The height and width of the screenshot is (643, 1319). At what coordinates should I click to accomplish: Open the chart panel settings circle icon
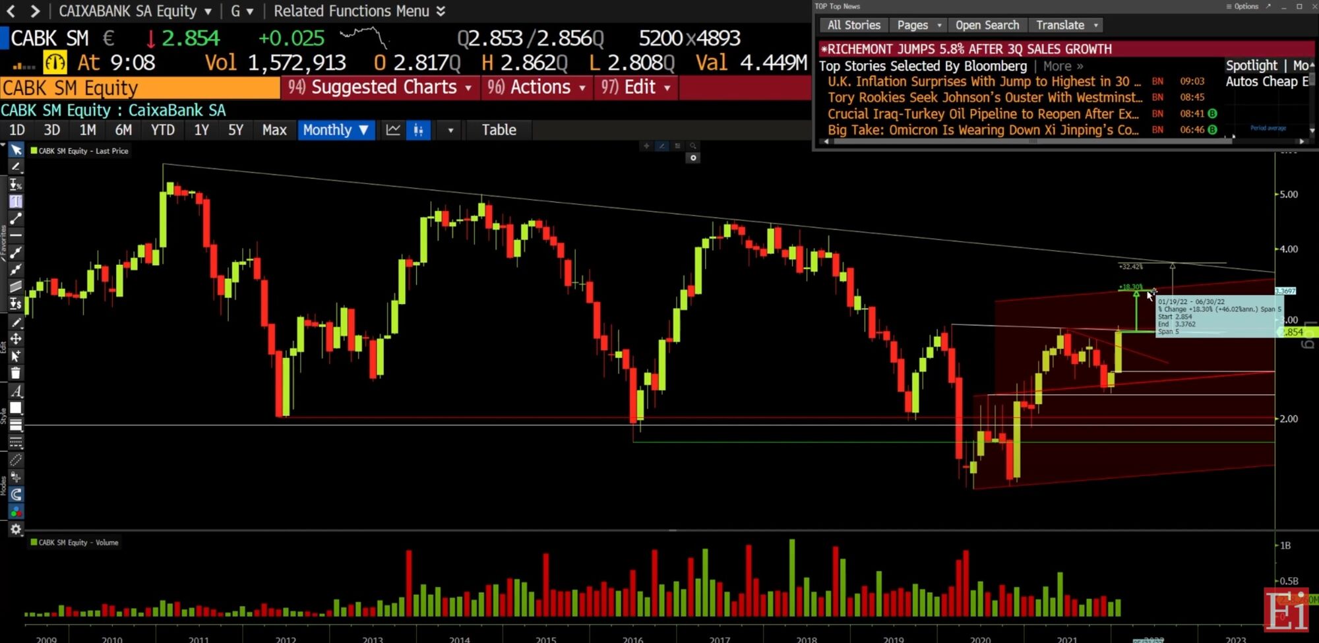pyautogui.click(x=692, y=158)
